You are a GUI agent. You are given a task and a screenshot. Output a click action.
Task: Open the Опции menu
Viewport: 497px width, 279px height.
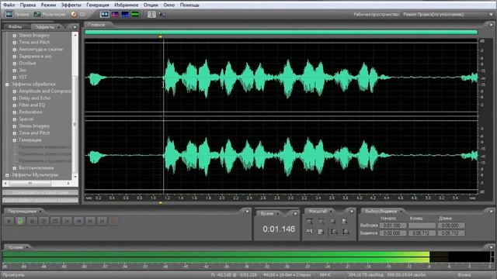pos(151,5)
